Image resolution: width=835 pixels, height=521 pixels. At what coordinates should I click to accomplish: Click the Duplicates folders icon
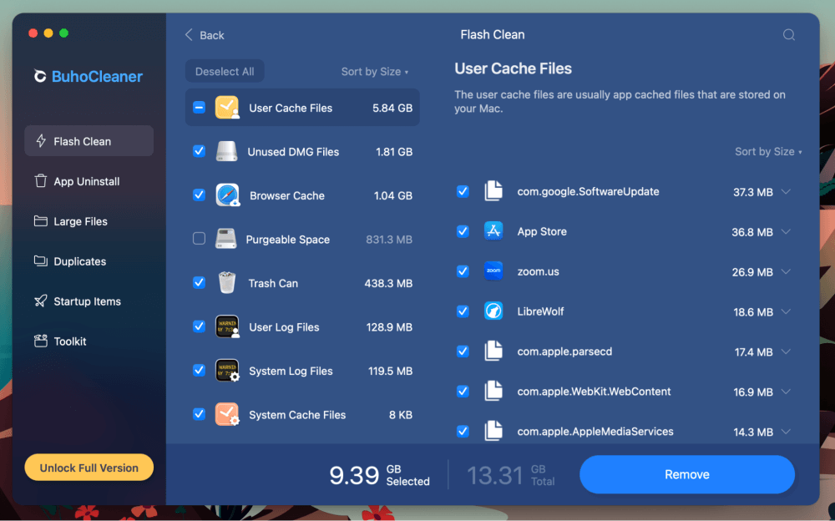pos(40,261)
